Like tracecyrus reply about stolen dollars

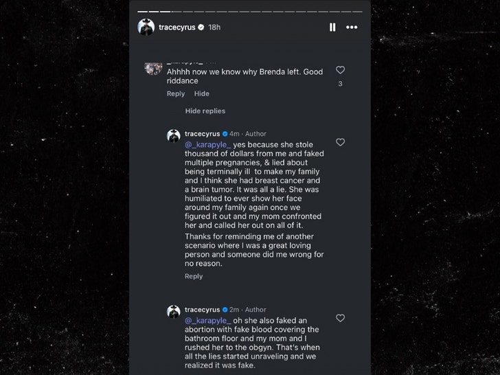(340, 142)
